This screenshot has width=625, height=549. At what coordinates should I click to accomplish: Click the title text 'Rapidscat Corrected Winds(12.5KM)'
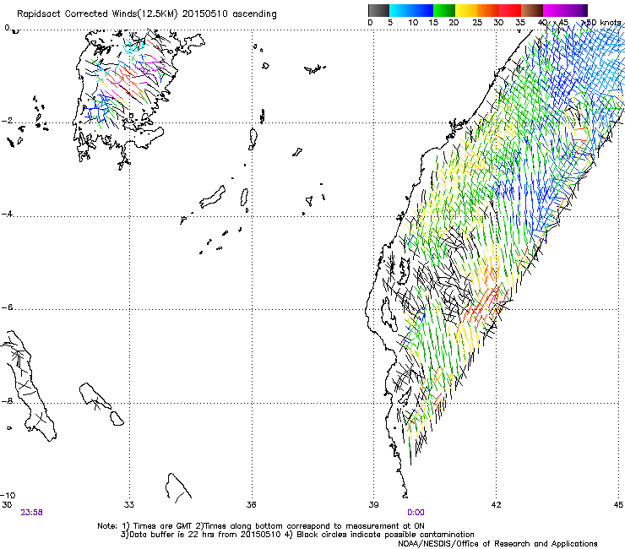point(97,14)
